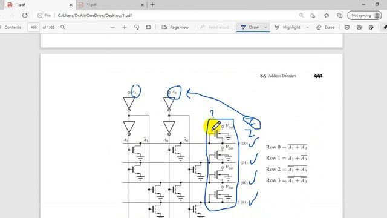Open Collections panel
Screen dimensions: 387x218
[x=340, y=15]
